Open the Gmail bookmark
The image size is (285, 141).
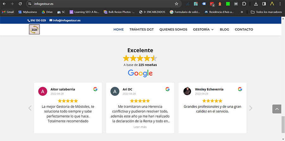(8, 12)
